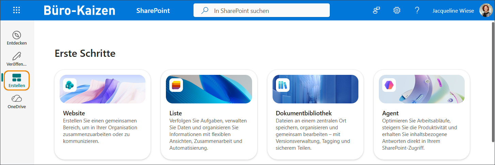
Task: Click the Dokumentbibliothek banner image
Action: pyautogui.click(x=324, y=89)
